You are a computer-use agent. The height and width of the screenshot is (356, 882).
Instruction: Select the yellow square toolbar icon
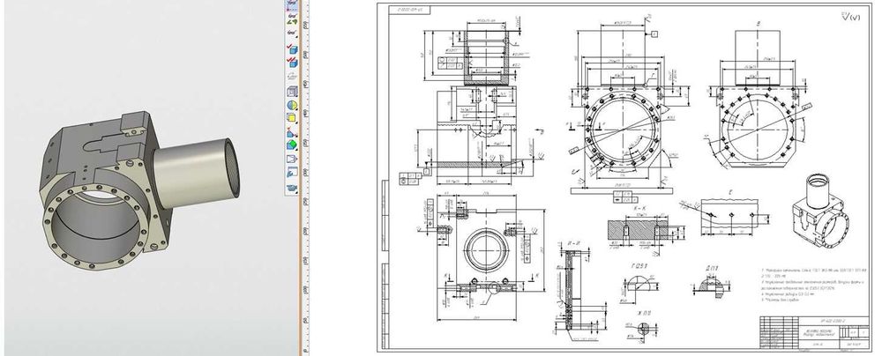(x=291, y=118)
